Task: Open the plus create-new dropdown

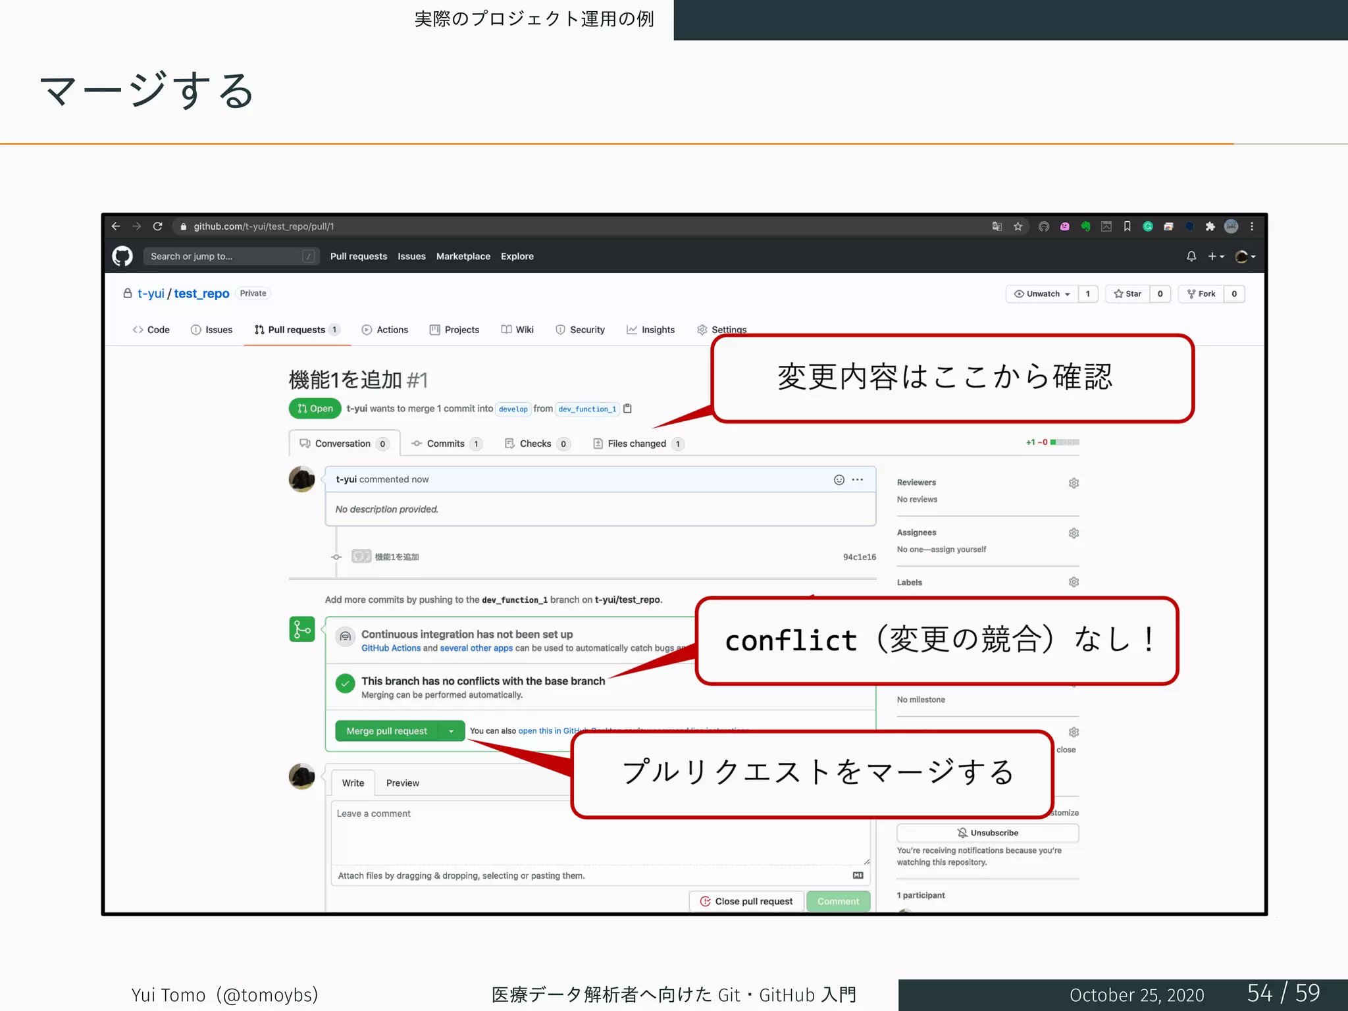Action: tap(1215, 256)
